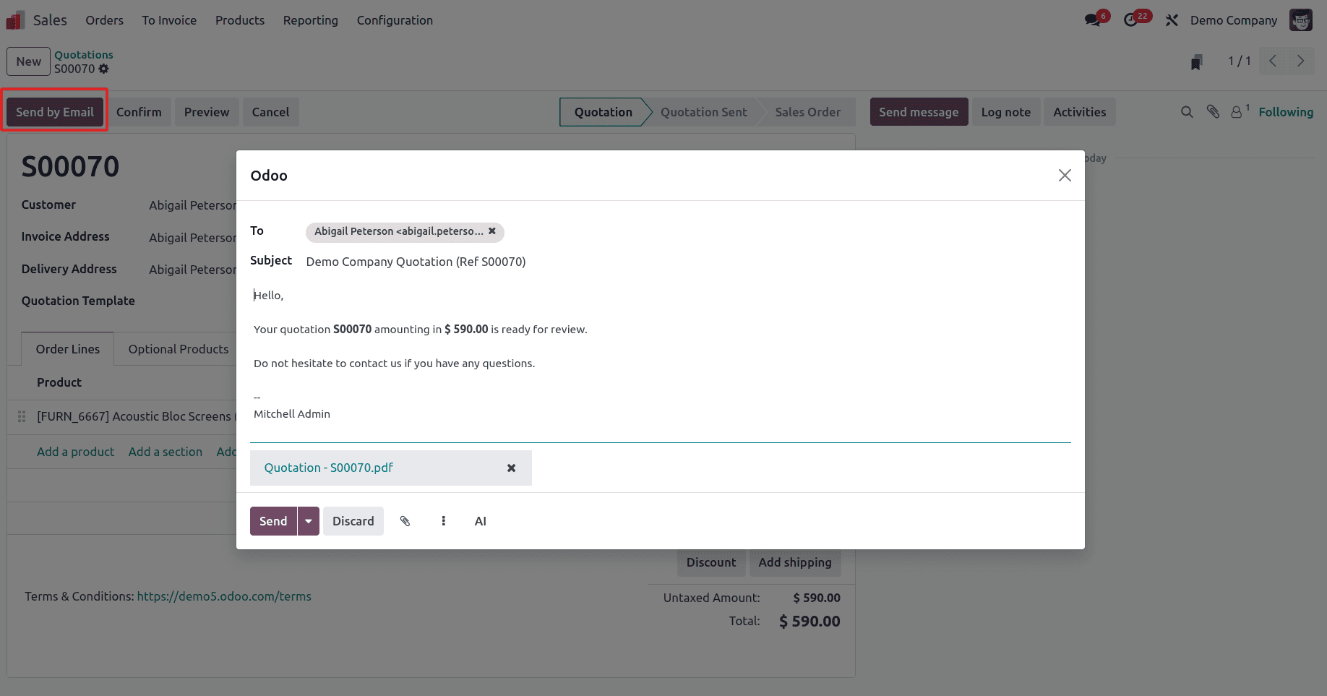Confirm the quotation
1327x696 pixels.
click(139, 112)
